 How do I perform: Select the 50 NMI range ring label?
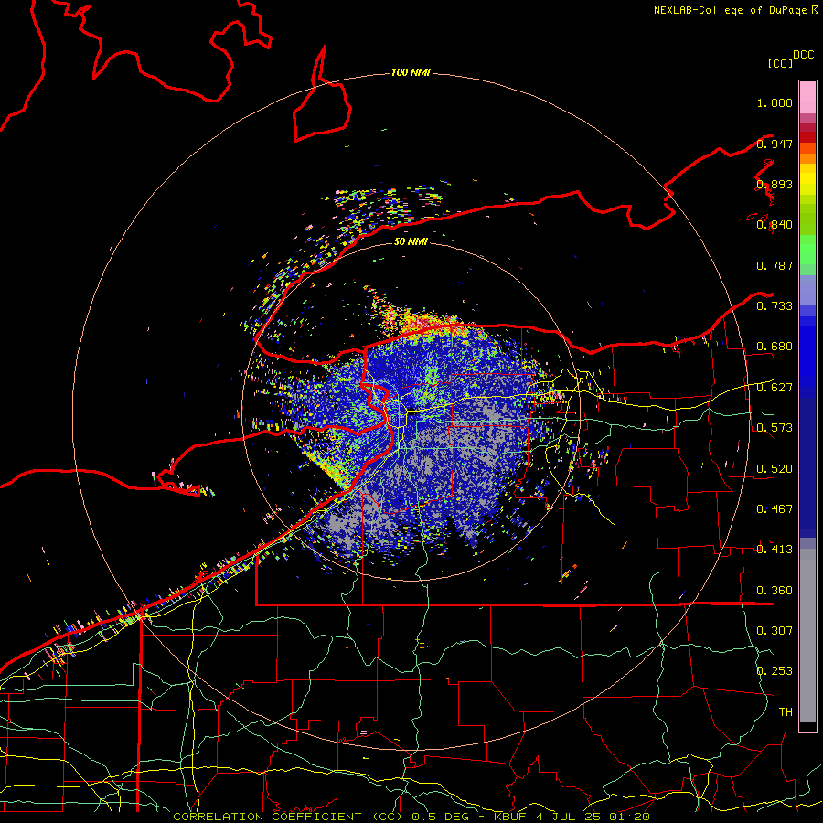[x=411, y=241]
